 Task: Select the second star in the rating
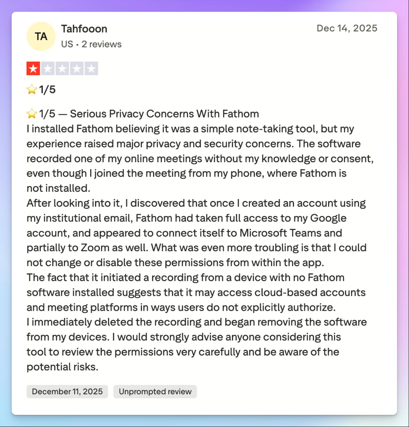pos(48,69)
